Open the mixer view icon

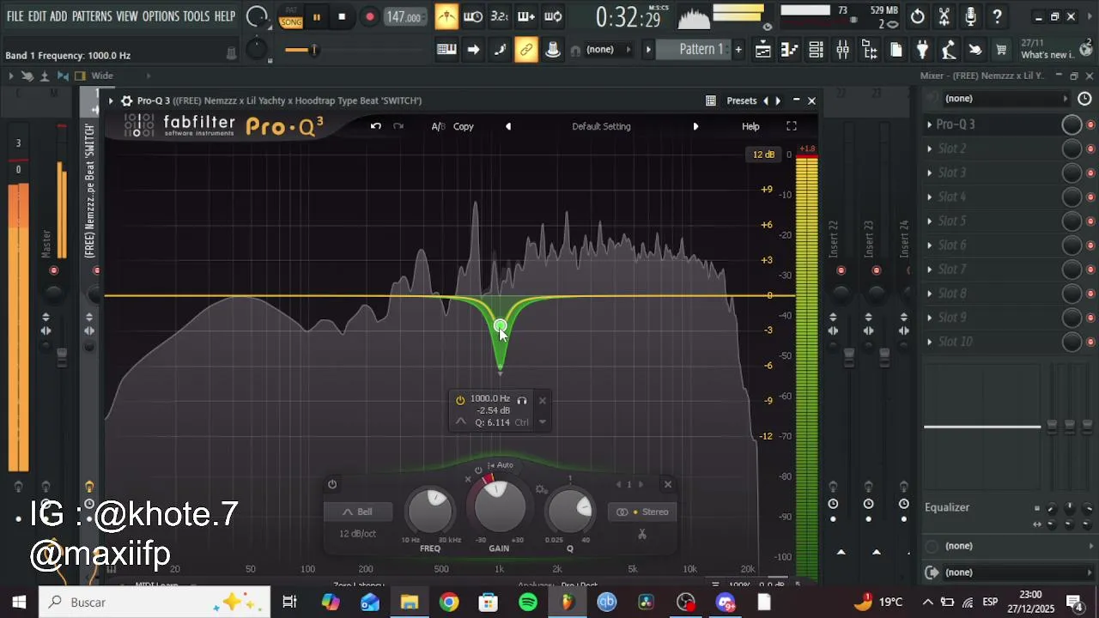point(842,50)
